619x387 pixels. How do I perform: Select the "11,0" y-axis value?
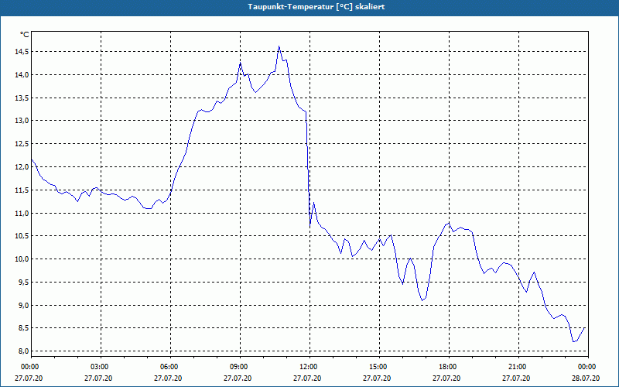click(22, 214)
